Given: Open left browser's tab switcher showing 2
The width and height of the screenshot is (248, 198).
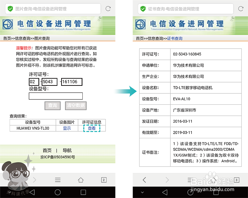Looking at the screenshot, I should 104,180.
